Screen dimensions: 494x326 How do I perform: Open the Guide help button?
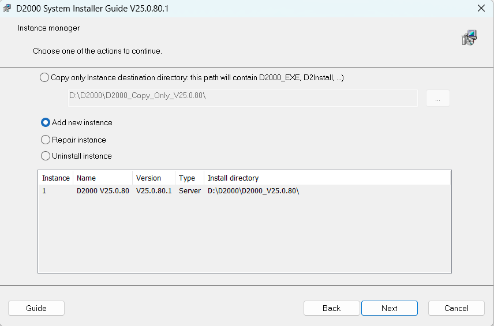[36, 308]
